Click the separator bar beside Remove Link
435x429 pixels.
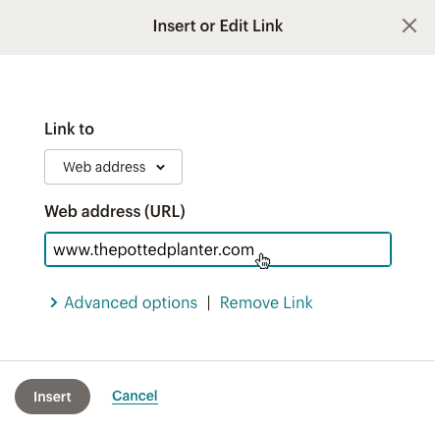click(208, 302)
